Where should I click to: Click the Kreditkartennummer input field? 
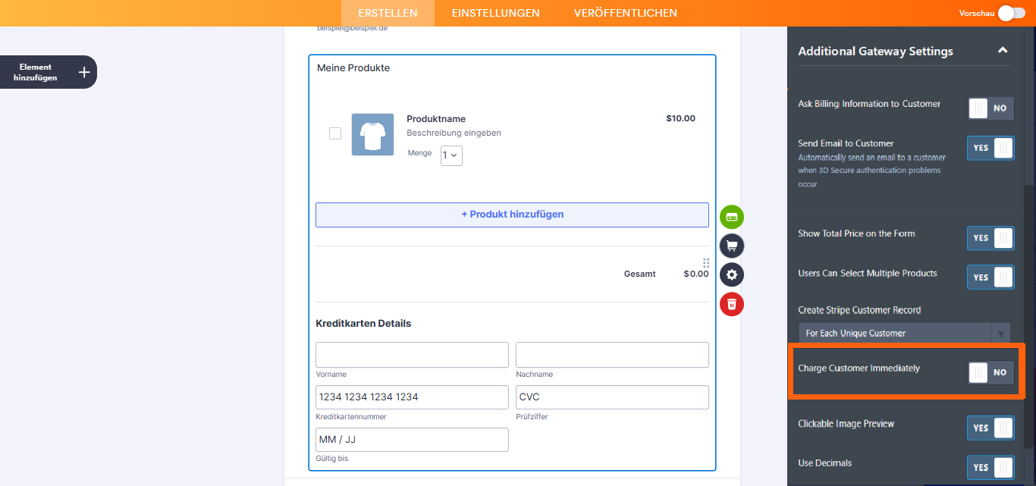(x=412, y=397)
